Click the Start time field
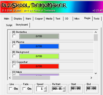 pyautogui.click(x=76, y=88)
